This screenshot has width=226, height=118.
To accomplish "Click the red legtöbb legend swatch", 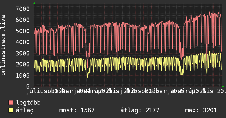I will point(11,103).
